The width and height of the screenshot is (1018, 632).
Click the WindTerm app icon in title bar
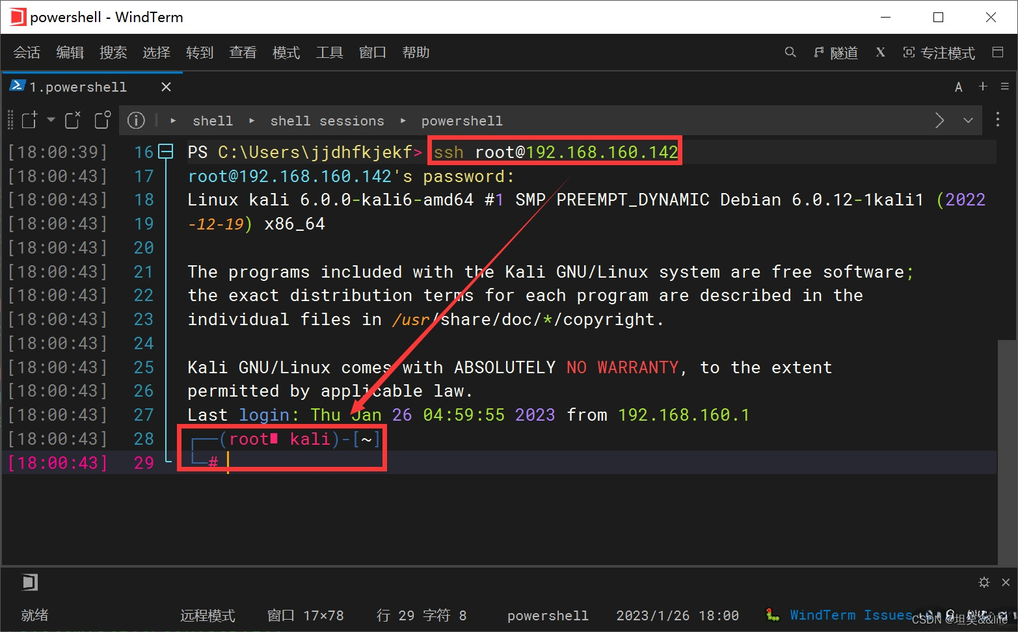(18, 17)
